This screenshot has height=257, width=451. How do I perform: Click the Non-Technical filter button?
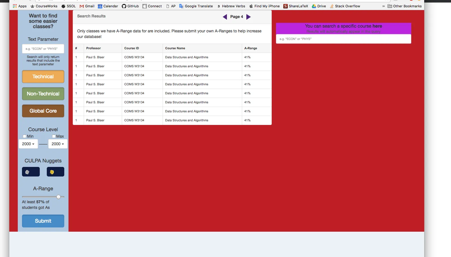click(x=43, y=94)
